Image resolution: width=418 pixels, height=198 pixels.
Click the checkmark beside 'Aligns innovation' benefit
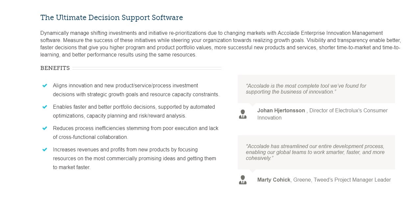point(45,86)
